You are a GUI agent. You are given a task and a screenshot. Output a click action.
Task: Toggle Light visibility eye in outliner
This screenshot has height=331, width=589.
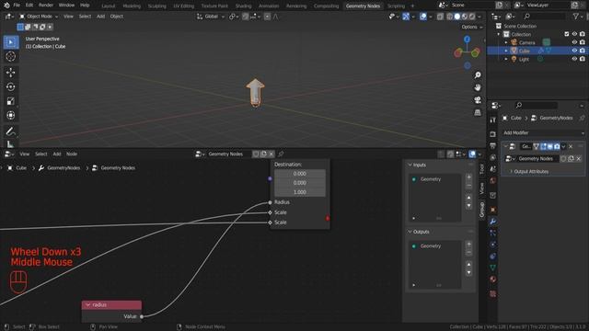tap(574, 59)
